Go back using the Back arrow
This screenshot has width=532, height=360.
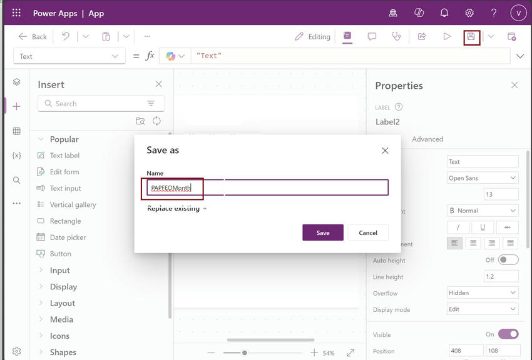32,37
